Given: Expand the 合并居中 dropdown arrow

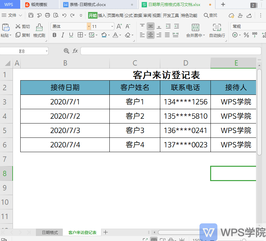Looking at the screenshot, I should pos(204,35).
